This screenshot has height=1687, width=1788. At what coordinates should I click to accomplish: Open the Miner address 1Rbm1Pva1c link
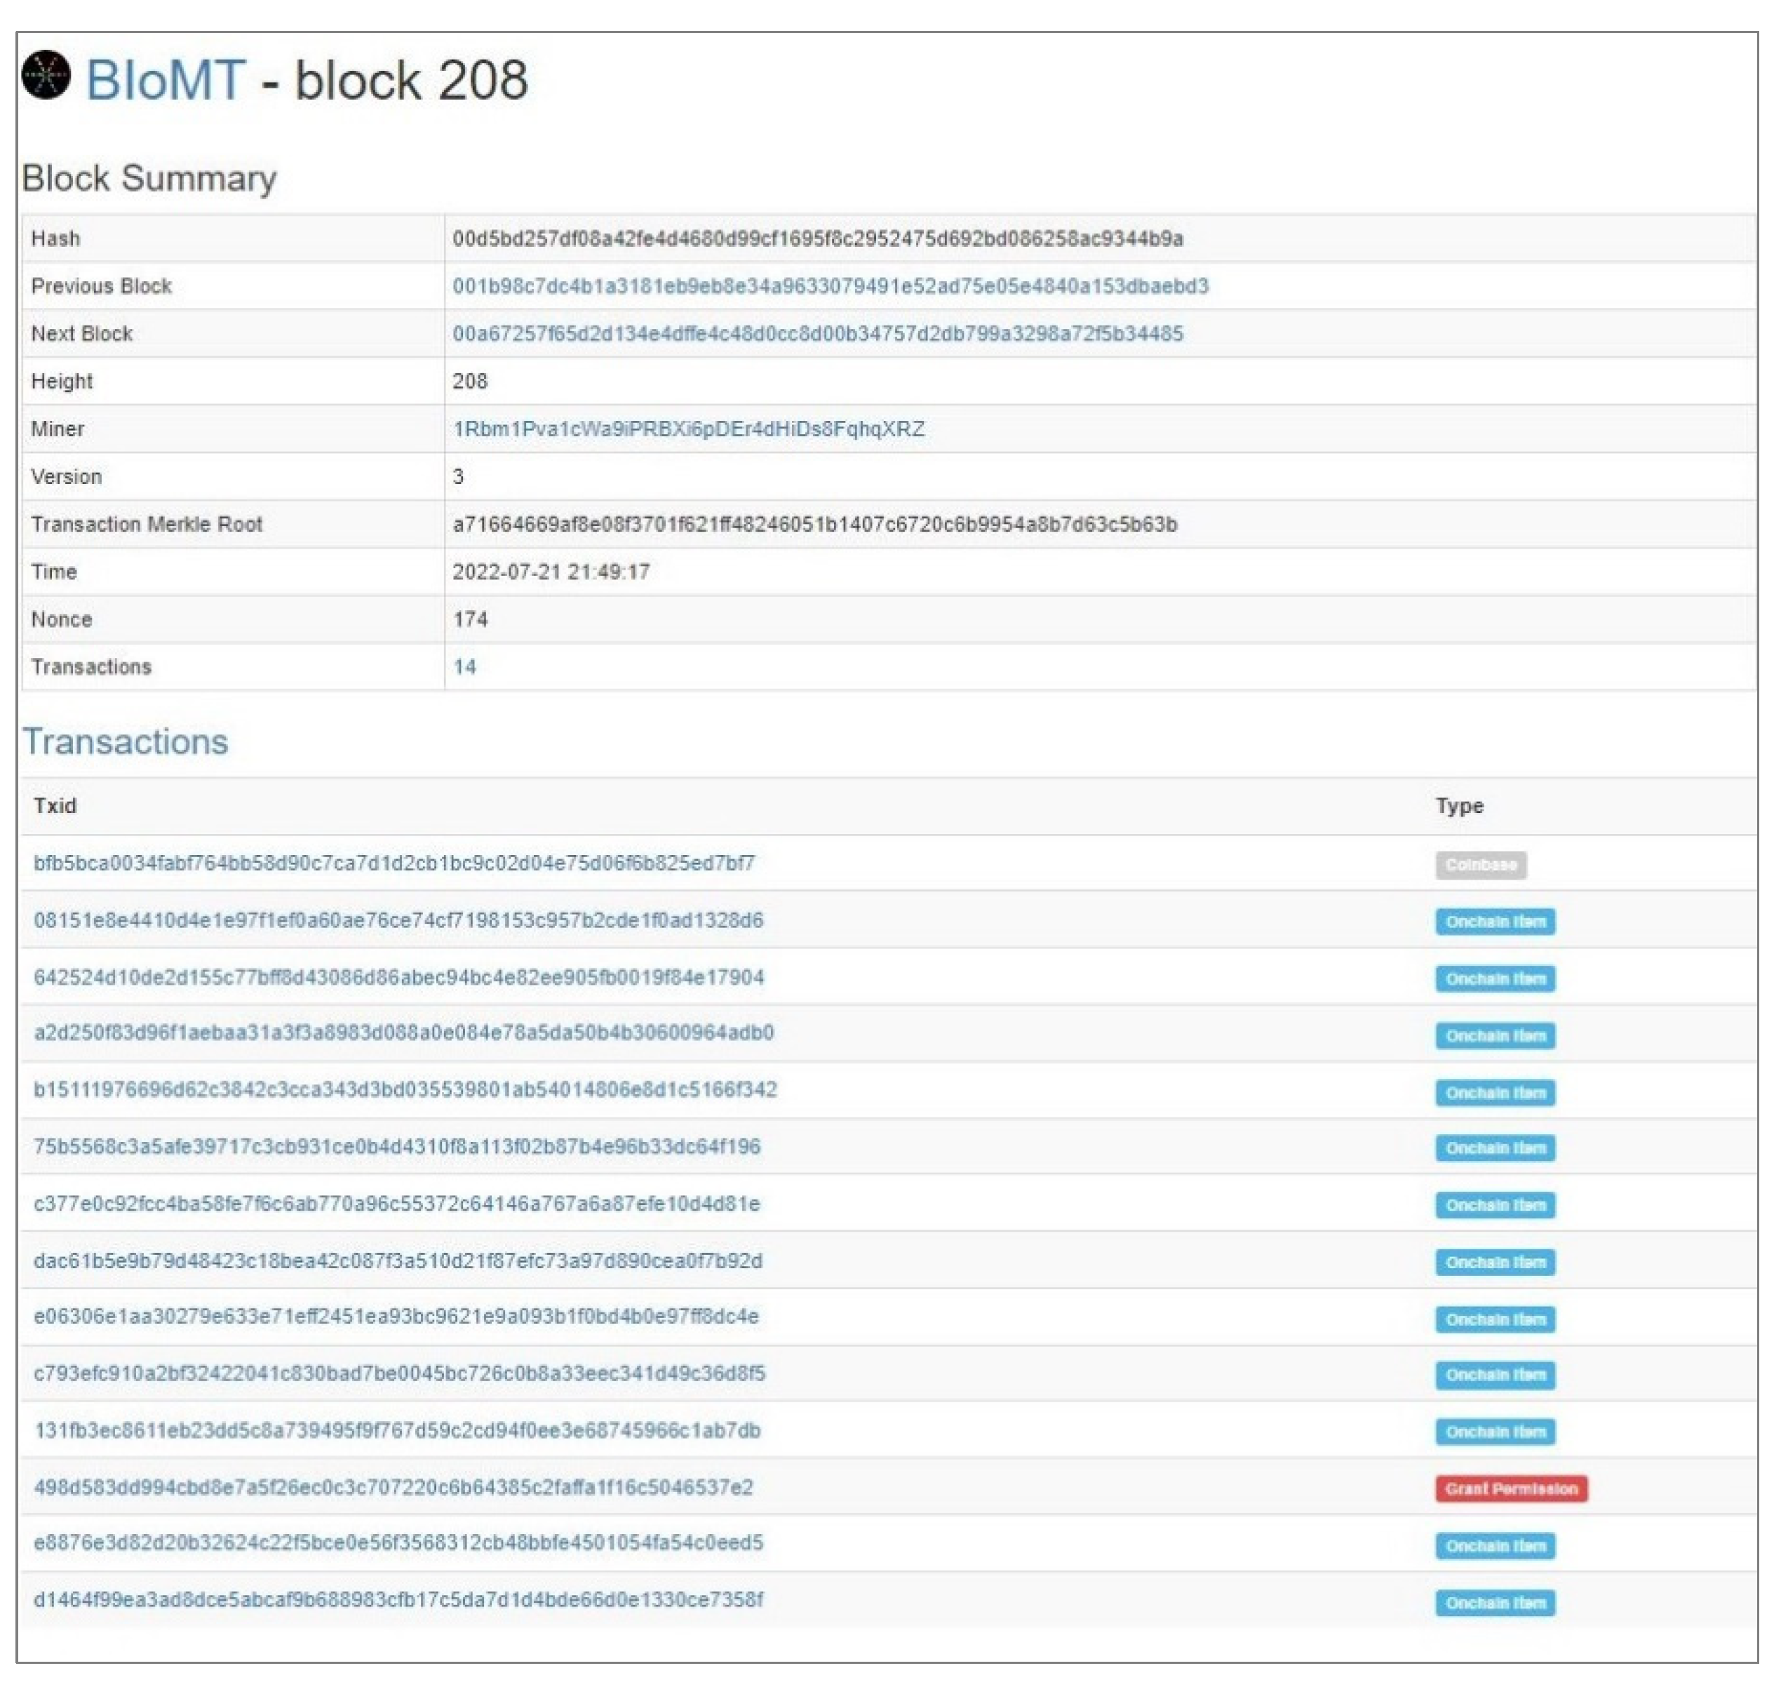(688, 429)
